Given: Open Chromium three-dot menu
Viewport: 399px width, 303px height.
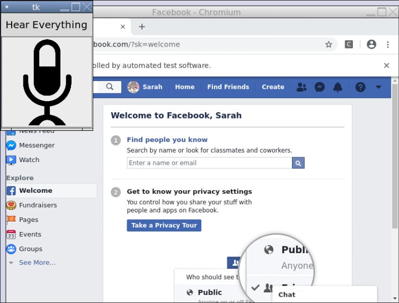Looking at the screenshot, I should click(x=387, y=44).
